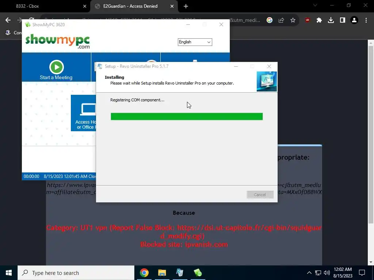Screen dimensions: 374x280
Task: Click the ShowMyPC window title icon
Action: tap(28, 24)
